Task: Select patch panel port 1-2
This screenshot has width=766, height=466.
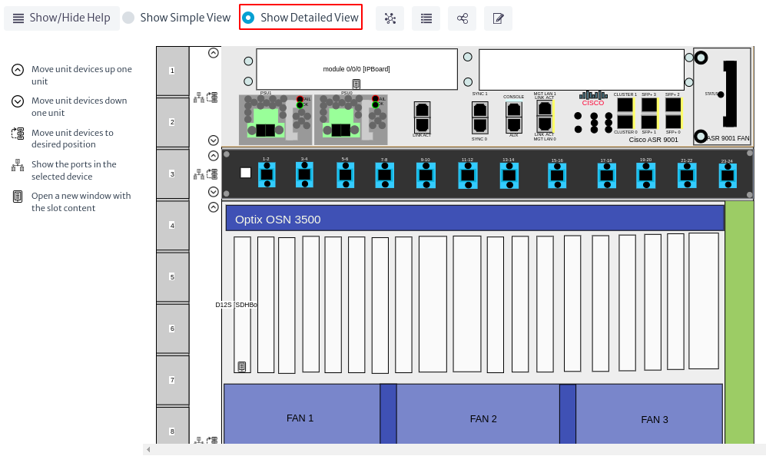Action: click(267, 175)
